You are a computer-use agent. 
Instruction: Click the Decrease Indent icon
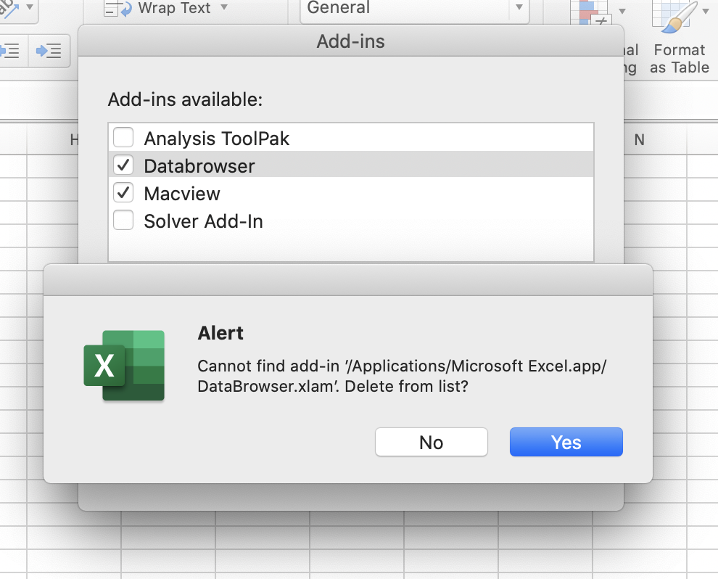tap(10, 50)
